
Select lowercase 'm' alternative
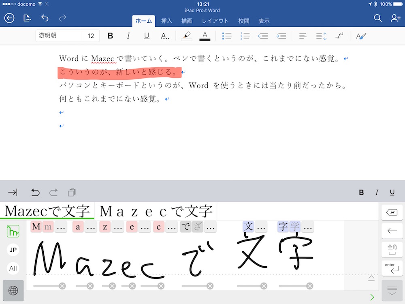(x=48, y=227)
